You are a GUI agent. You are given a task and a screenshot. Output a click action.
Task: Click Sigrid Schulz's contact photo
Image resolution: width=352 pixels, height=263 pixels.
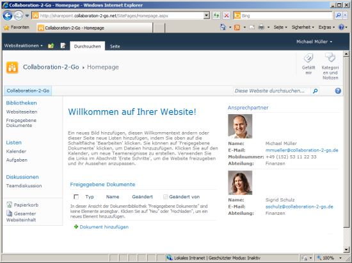click(x=240, y=182)
